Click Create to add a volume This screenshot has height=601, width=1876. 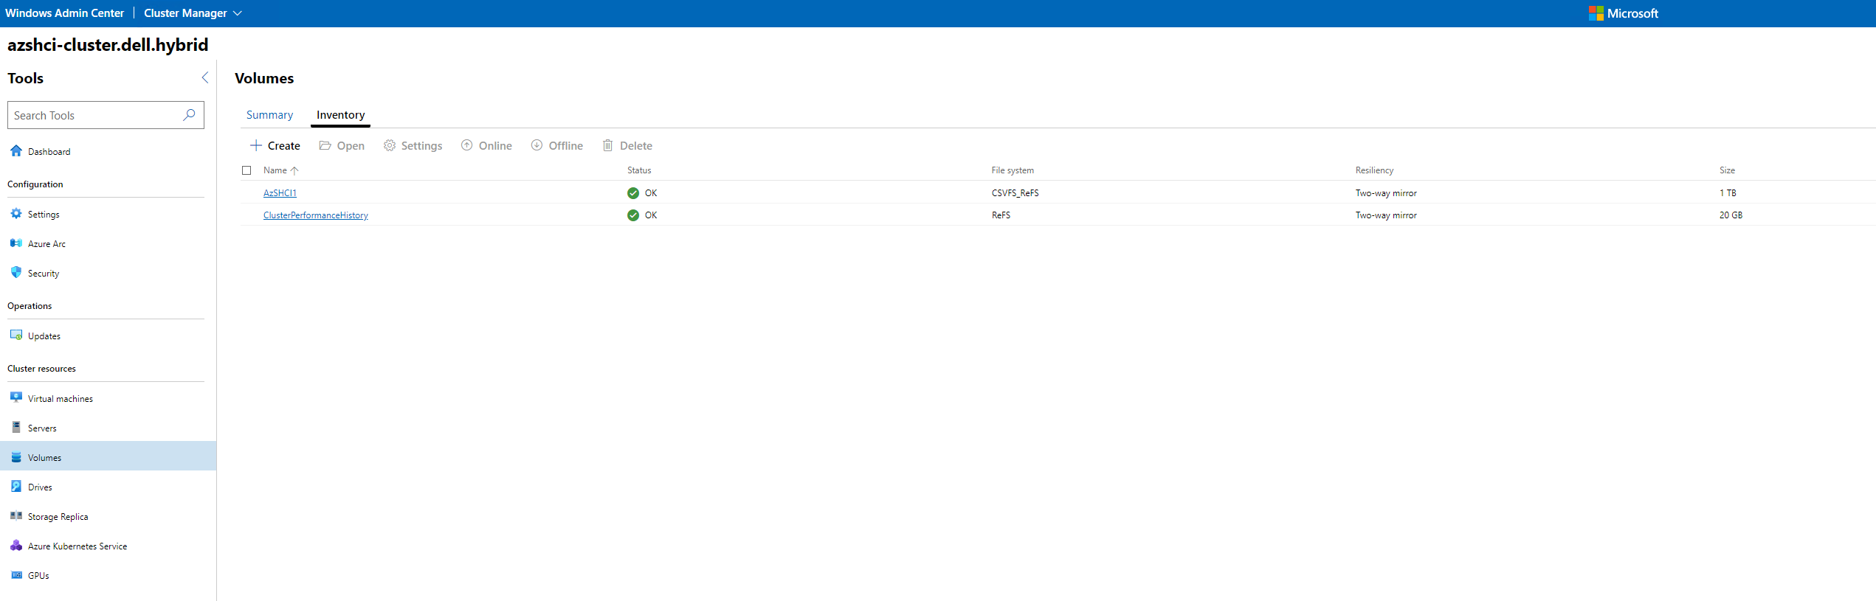click(275, 146)
